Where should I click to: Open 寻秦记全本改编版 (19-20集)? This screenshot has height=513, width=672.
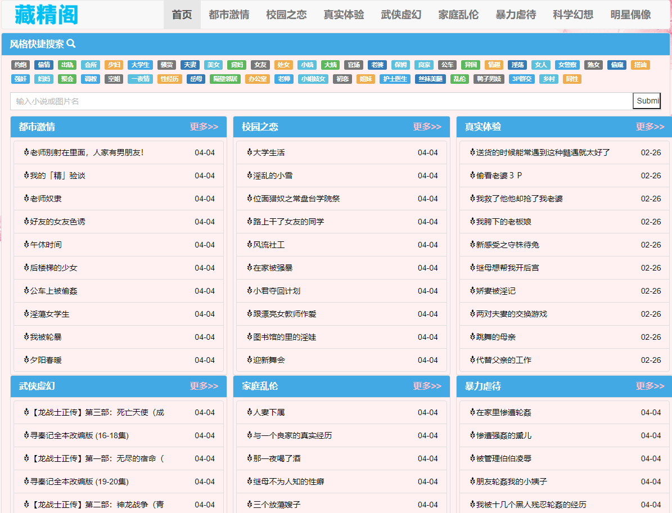pyautogui.click(x=79, y=481)
